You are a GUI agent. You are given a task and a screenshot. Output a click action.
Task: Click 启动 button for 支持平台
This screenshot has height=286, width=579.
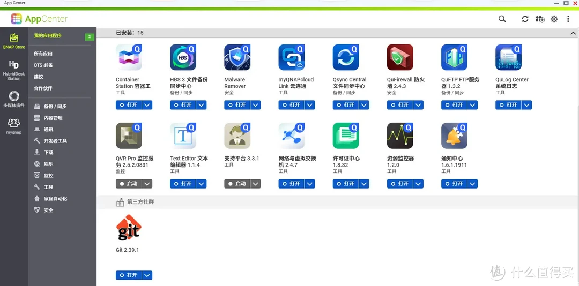[x=237, y=183]
